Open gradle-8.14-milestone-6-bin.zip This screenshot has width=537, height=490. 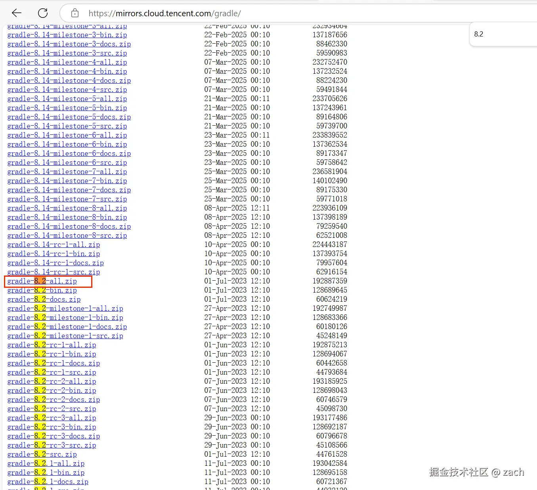(x=67, y=144)
